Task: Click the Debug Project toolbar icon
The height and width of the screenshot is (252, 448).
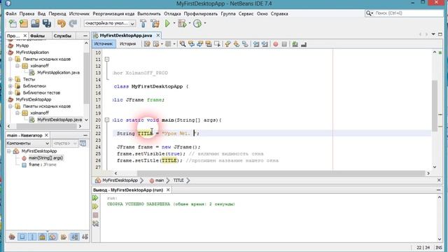Action: pyautogui.click(x=182, y=23)
